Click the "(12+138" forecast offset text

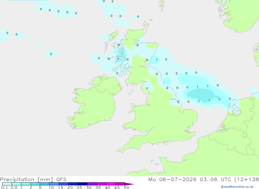tap(247, 179)
